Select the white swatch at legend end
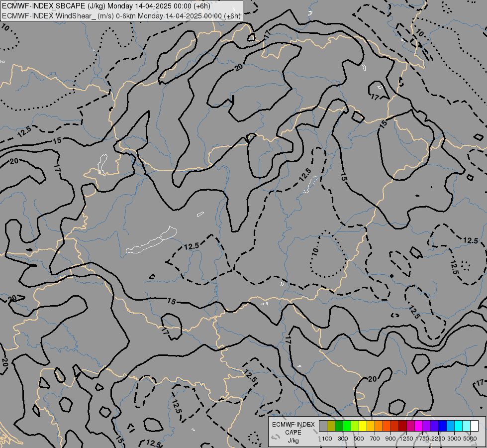 click(474, 426)
